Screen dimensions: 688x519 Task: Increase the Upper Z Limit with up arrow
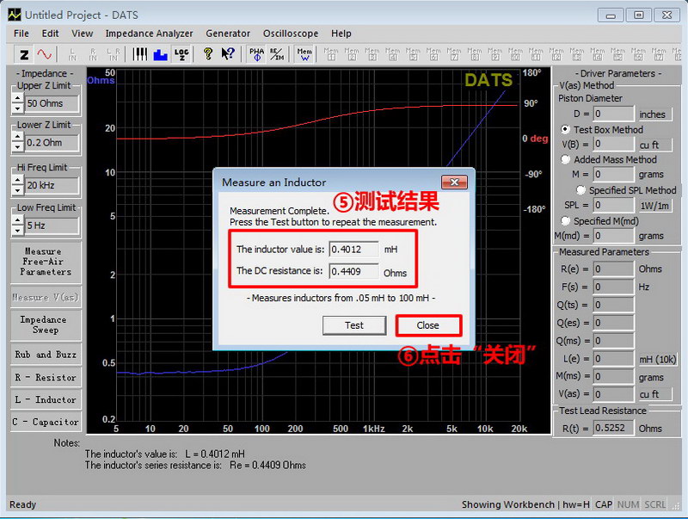pyautogui.click(x=17, y=98)
